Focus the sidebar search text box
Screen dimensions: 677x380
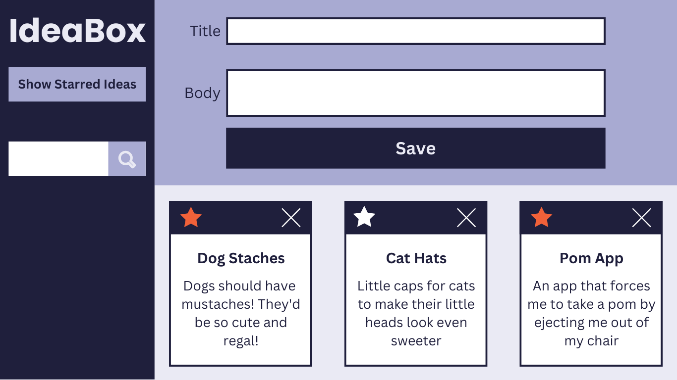point(58,159)
